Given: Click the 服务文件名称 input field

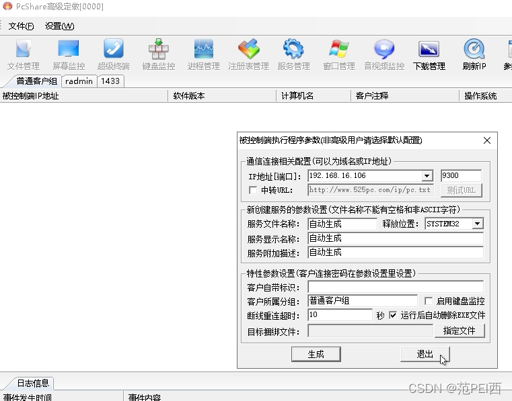Looking at the screenshot, I should [342, 224].
